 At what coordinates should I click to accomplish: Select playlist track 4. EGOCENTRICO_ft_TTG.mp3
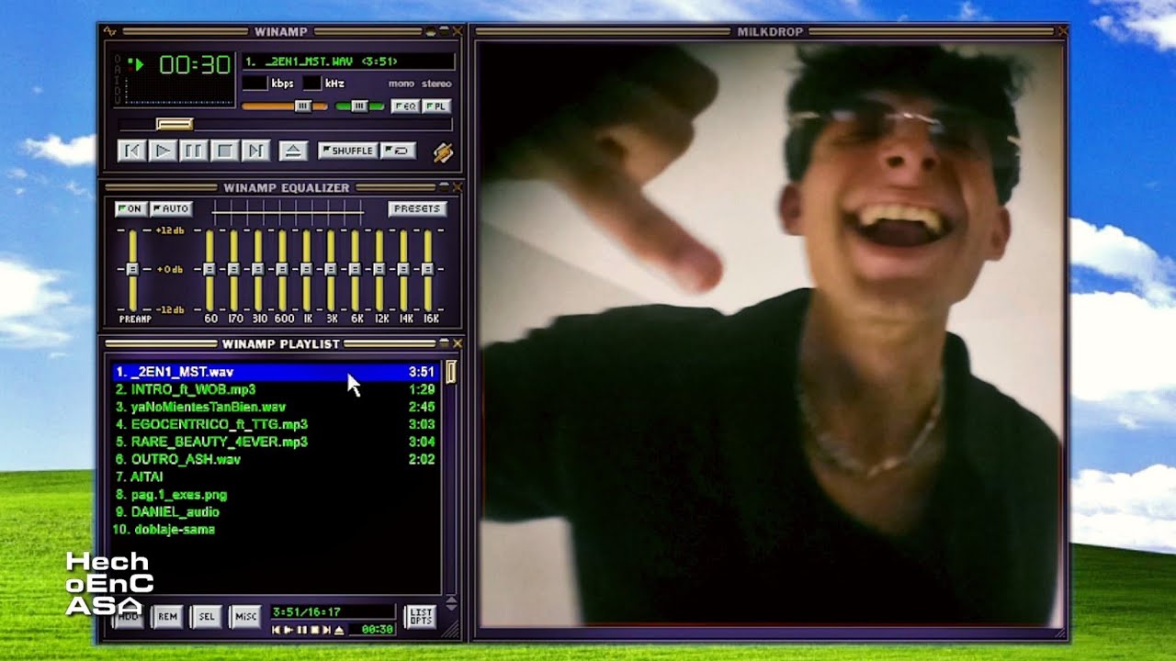pyautogui.click(x=277, y=424)
